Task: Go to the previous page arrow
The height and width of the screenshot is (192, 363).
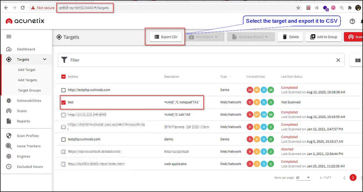Action: tap(344, 178)
